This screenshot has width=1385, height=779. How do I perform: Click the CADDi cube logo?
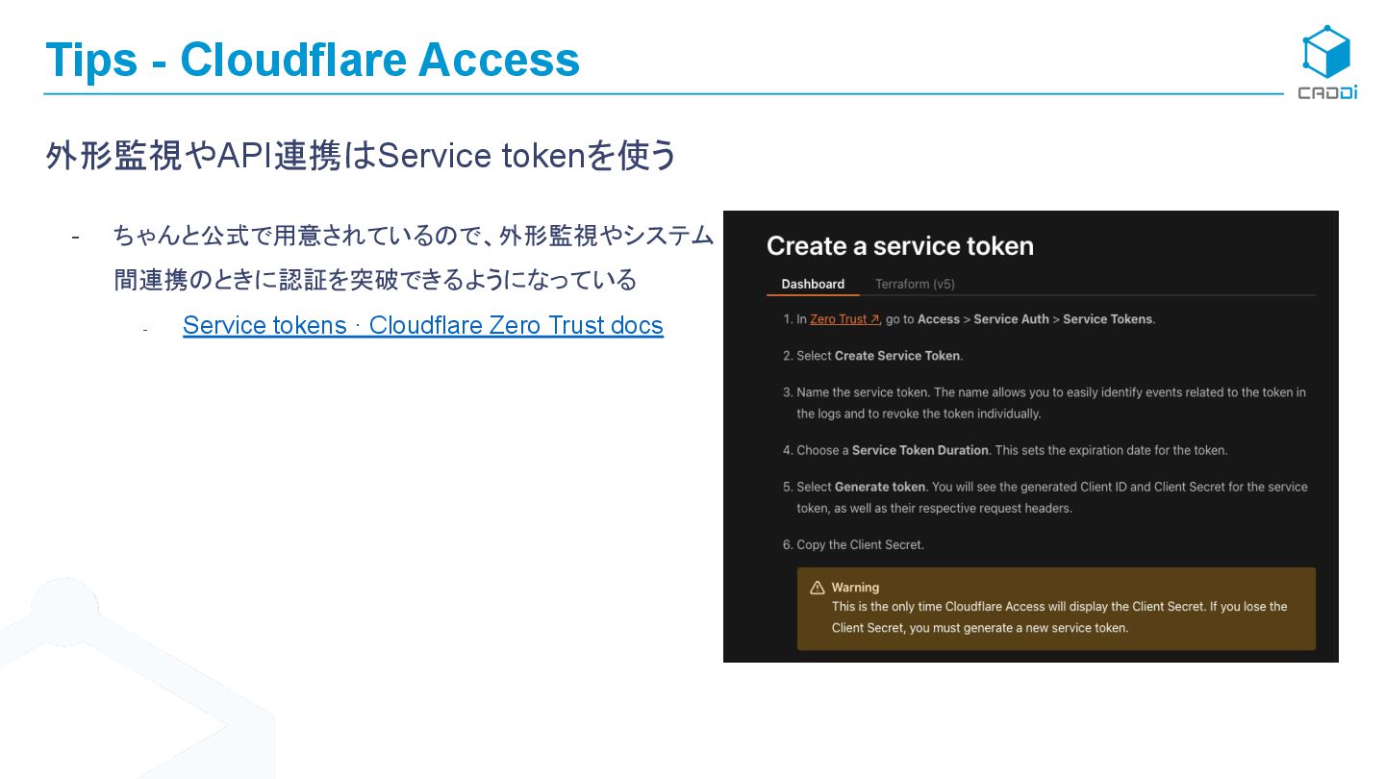(1326, 52)
